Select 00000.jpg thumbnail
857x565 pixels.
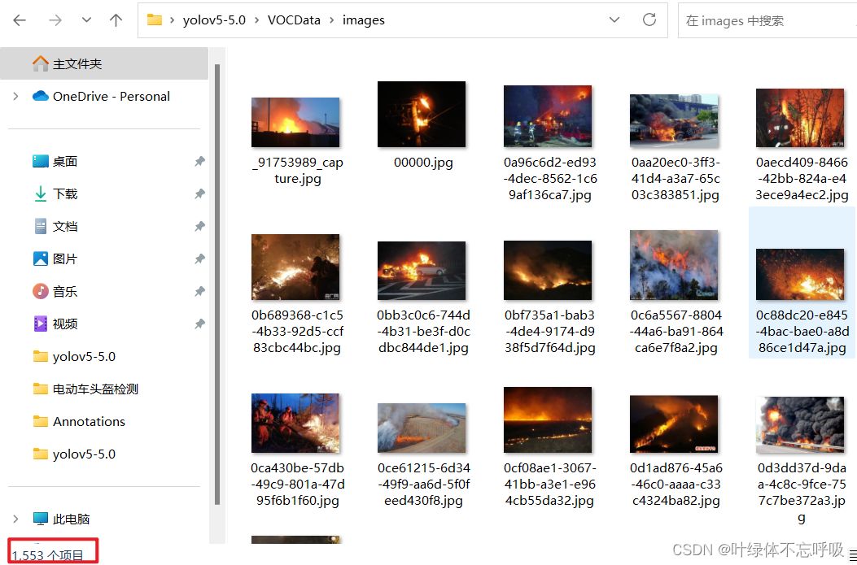tap(422, 114)
